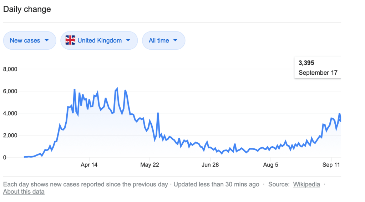Click the Aug 5 date axis label

(271, 165)
